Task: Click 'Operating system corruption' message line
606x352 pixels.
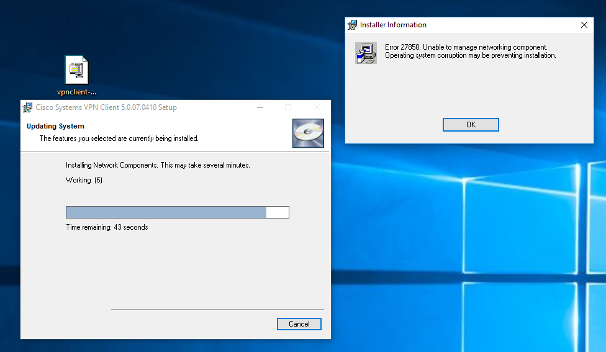Action: [471, 55]
